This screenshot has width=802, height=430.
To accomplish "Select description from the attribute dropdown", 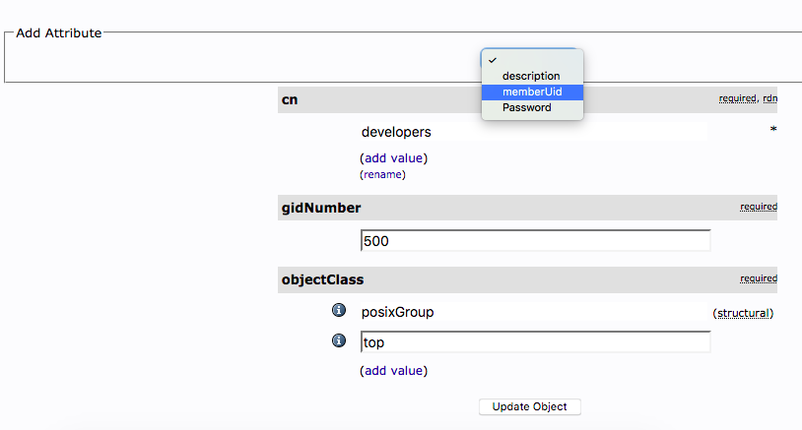I will [x=531, y=76].
